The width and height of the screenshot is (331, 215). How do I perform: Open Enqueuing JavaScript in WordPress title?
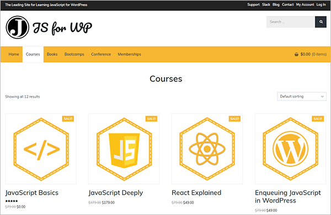(288, 196)
